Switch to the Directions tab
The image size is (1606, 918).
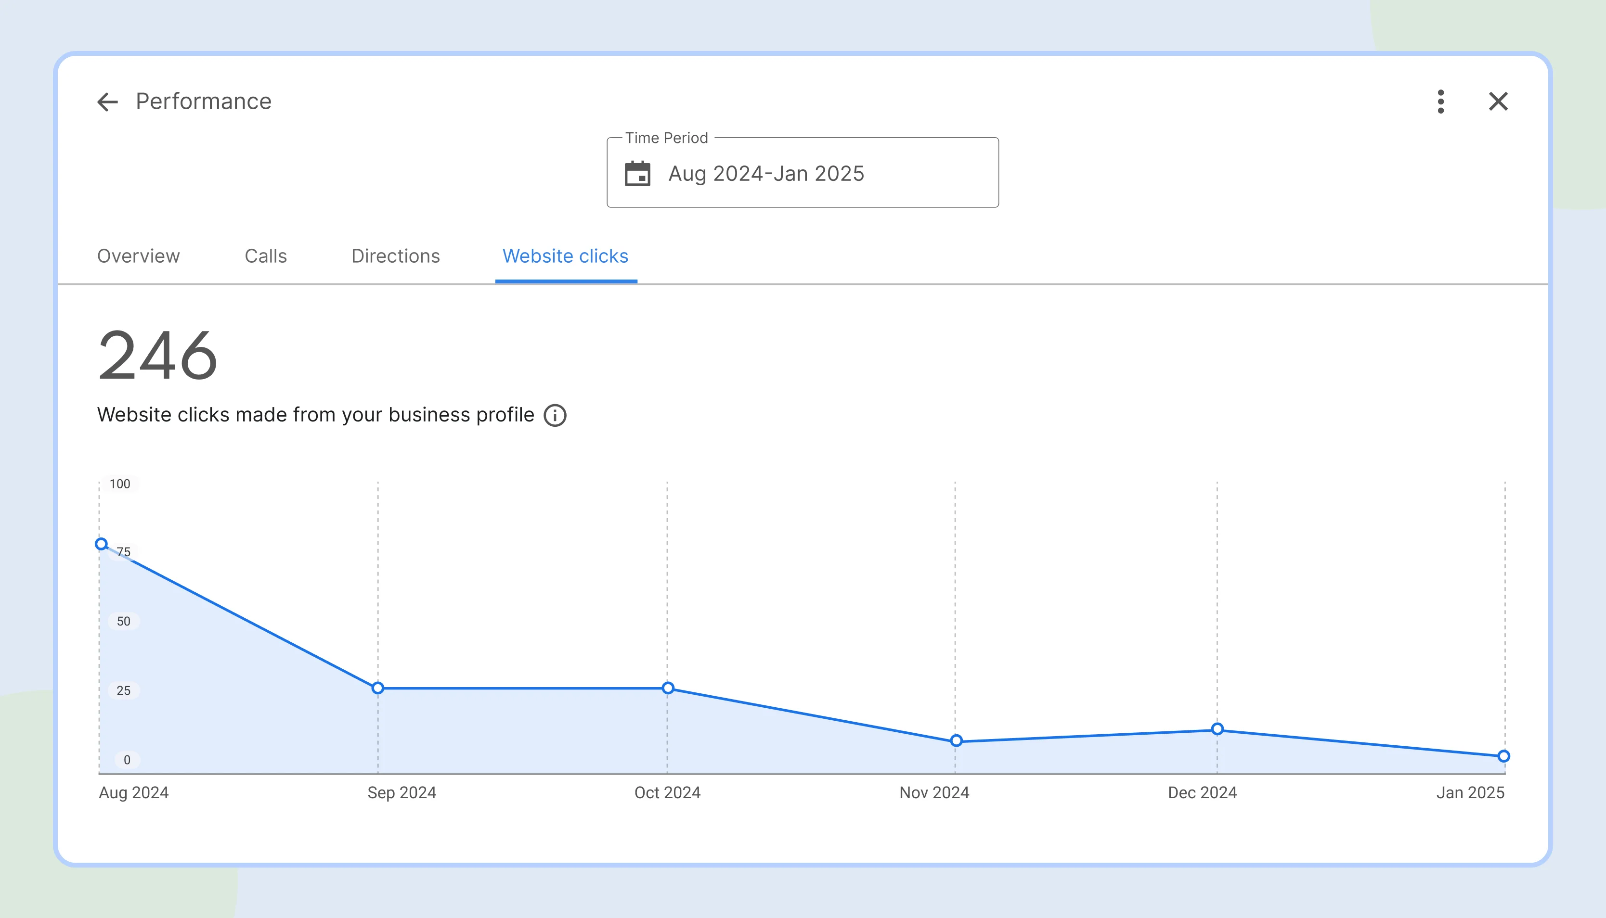[x=396, y=256]
